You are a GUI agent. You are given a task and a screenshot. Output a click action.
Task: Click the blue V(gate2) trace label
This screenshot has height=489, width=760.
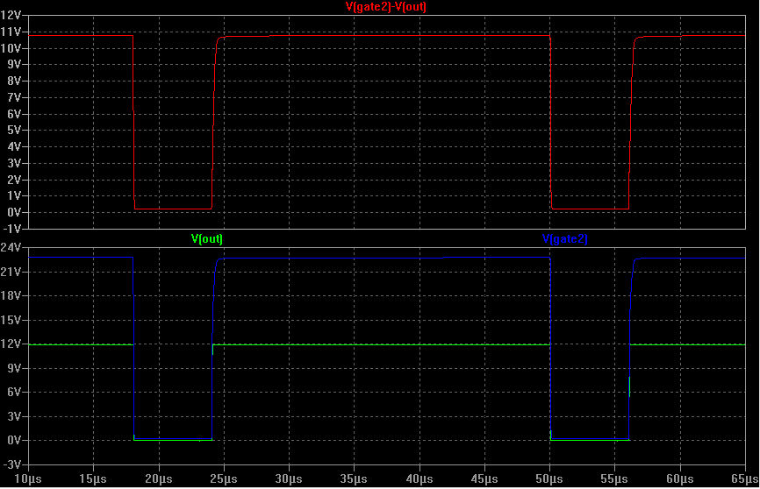coord(564,238)
